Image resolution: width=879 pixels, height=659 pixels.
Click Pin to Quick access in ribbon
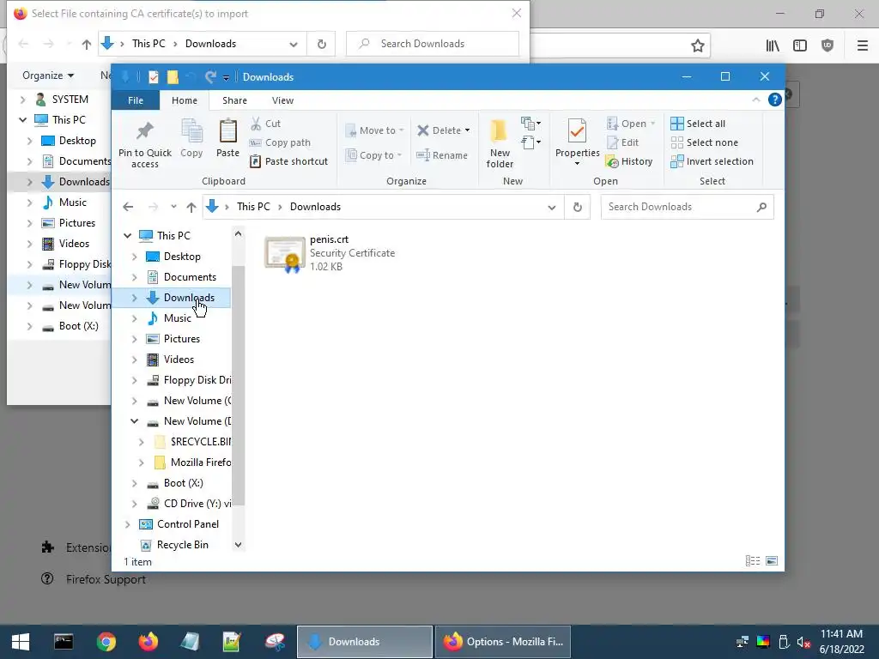tap(144, 144)
